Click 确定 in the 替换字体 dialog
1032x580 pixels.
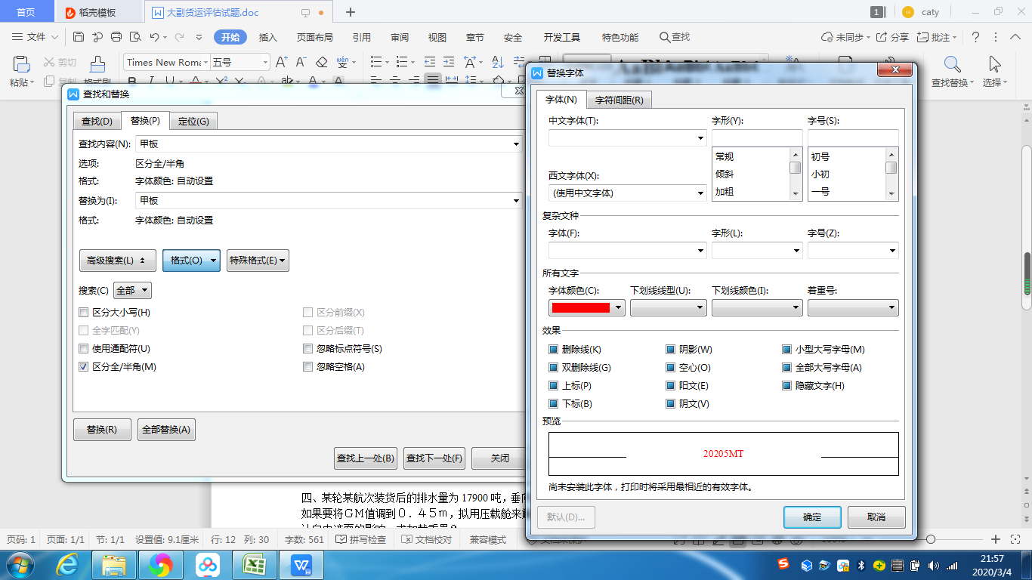812,517
